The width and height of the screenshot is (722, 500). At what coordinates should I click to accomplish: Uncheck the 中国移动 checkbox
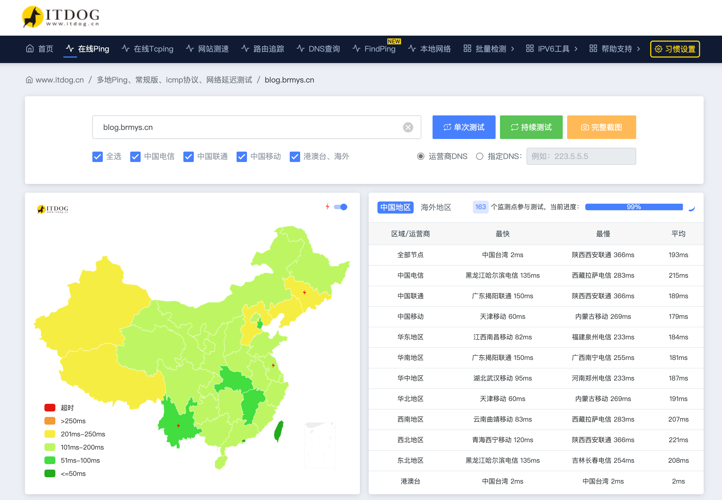pos(242,157)
